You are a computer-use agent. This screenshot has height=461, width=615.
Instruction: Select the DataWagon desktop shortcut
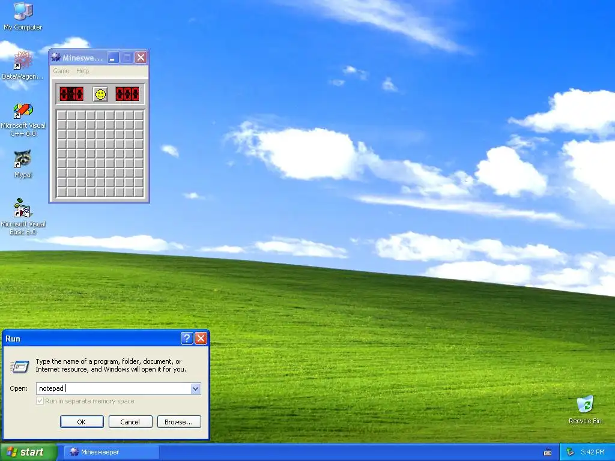(23, 65)
